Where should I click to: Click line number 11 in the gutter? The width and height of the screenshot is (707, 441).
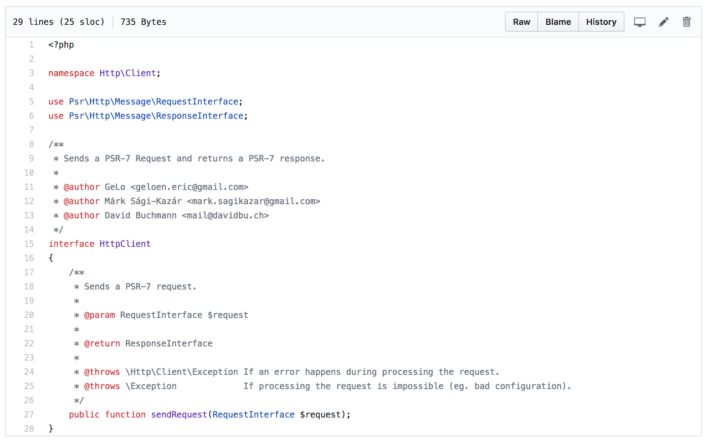[x=29, y=187]
